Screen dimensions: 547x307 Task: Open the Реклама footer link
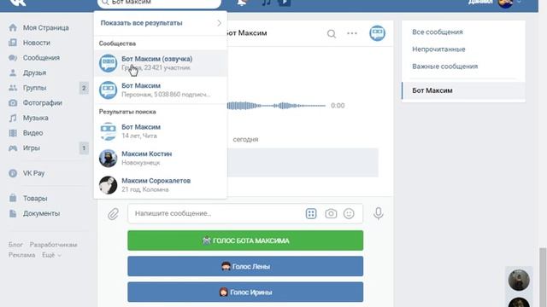pyautogui.click(x=21, y=255)
